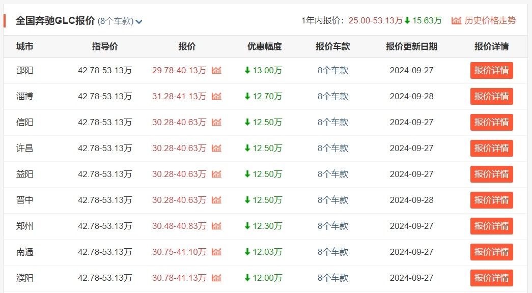Viewport: 532px width, 293px height.
Task: Click the 报价 column header
Action: (187, 46)
